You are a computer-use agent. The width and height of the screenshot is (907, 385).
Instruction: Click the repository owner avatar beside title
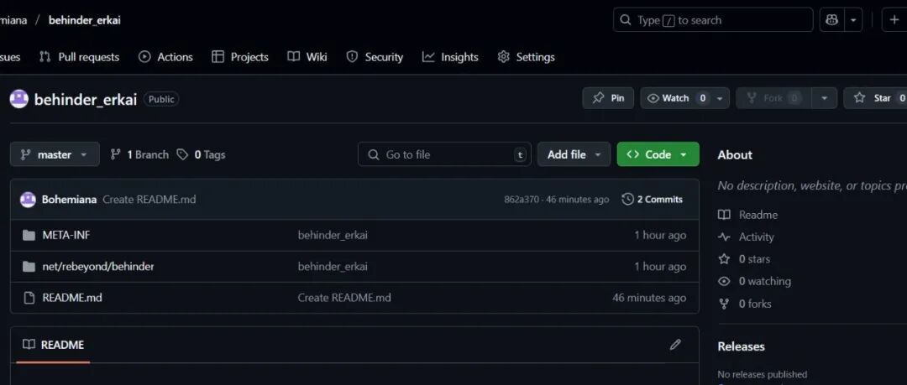click(18, 99)
